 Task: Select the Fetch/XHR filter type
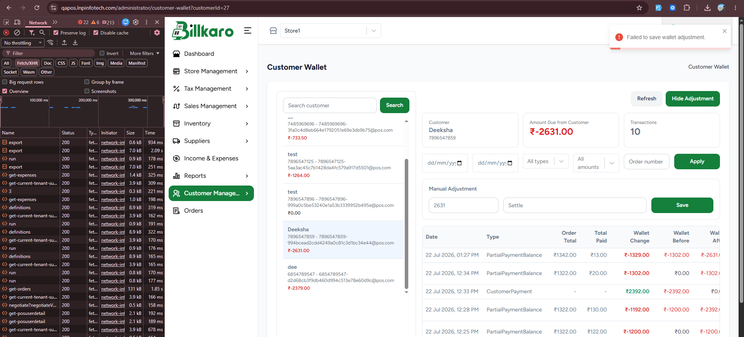[x=27, y=63]
